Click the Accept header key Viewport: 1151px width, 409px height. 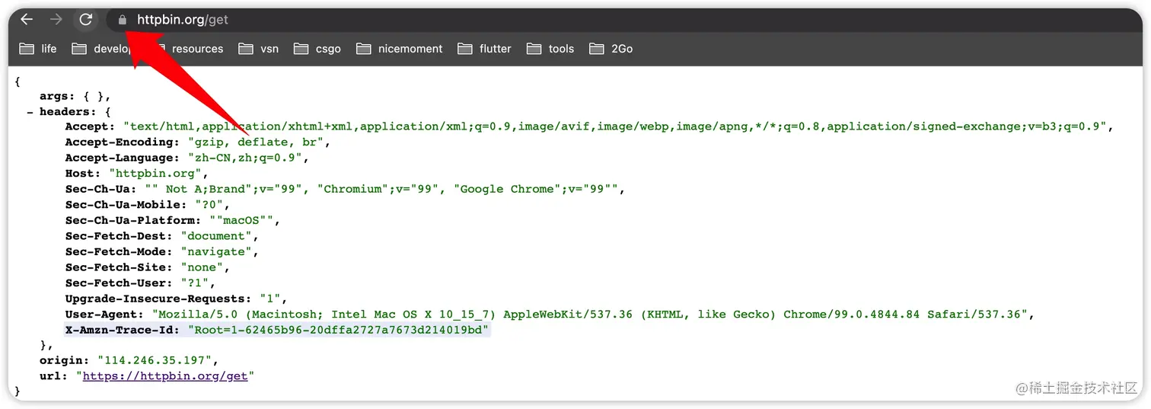tap(90, 127)
